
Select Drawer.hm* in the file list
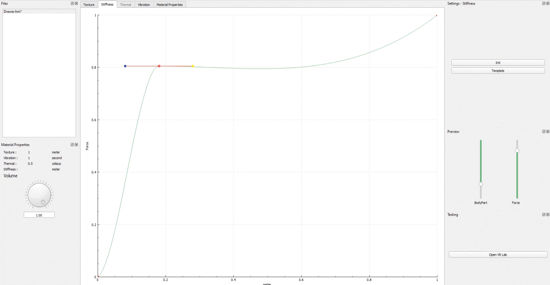(13, 11)
